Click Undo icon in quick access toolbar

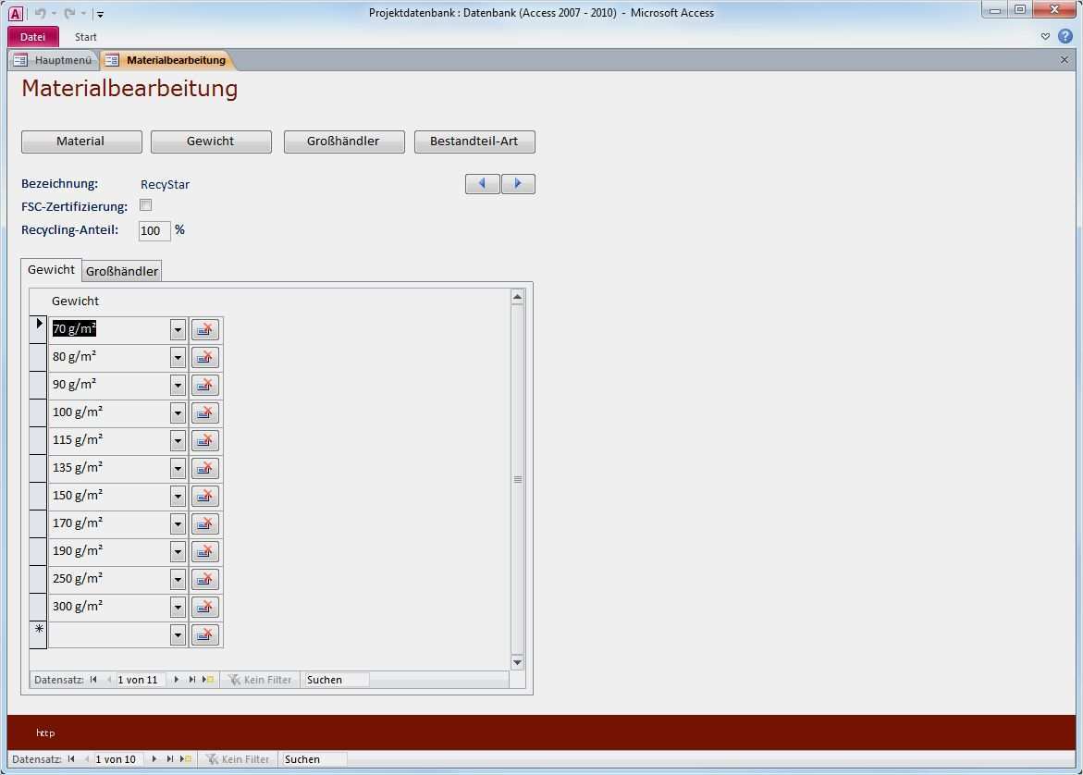(40, 13)
